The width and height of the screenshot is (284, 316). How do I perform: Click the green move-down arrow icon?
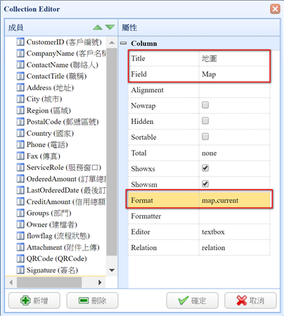coord(110,27)
